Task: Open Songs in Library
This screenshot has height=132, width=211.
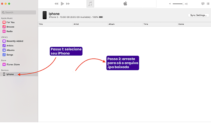Action: point(10,55)
